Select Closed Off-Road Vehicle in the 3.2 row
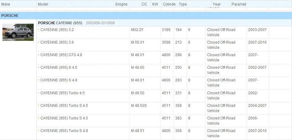Viewport: 292px width, 140px height. coord(221,32)
